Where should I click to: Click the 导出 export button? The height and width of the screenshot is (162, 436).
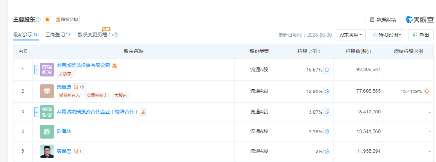click(x=421, y=35)
